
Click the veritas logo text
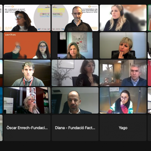(10, 35)
